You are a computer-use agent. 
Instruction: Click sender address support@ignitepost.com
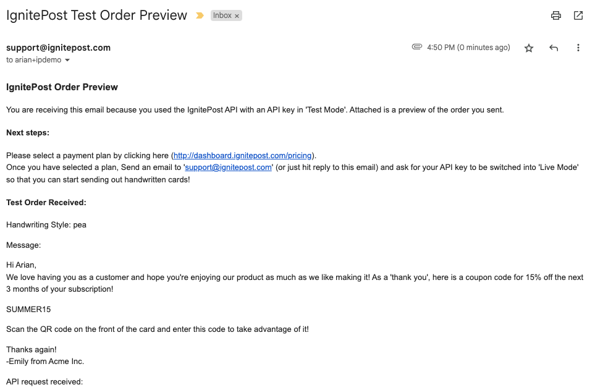coord(58,48)
